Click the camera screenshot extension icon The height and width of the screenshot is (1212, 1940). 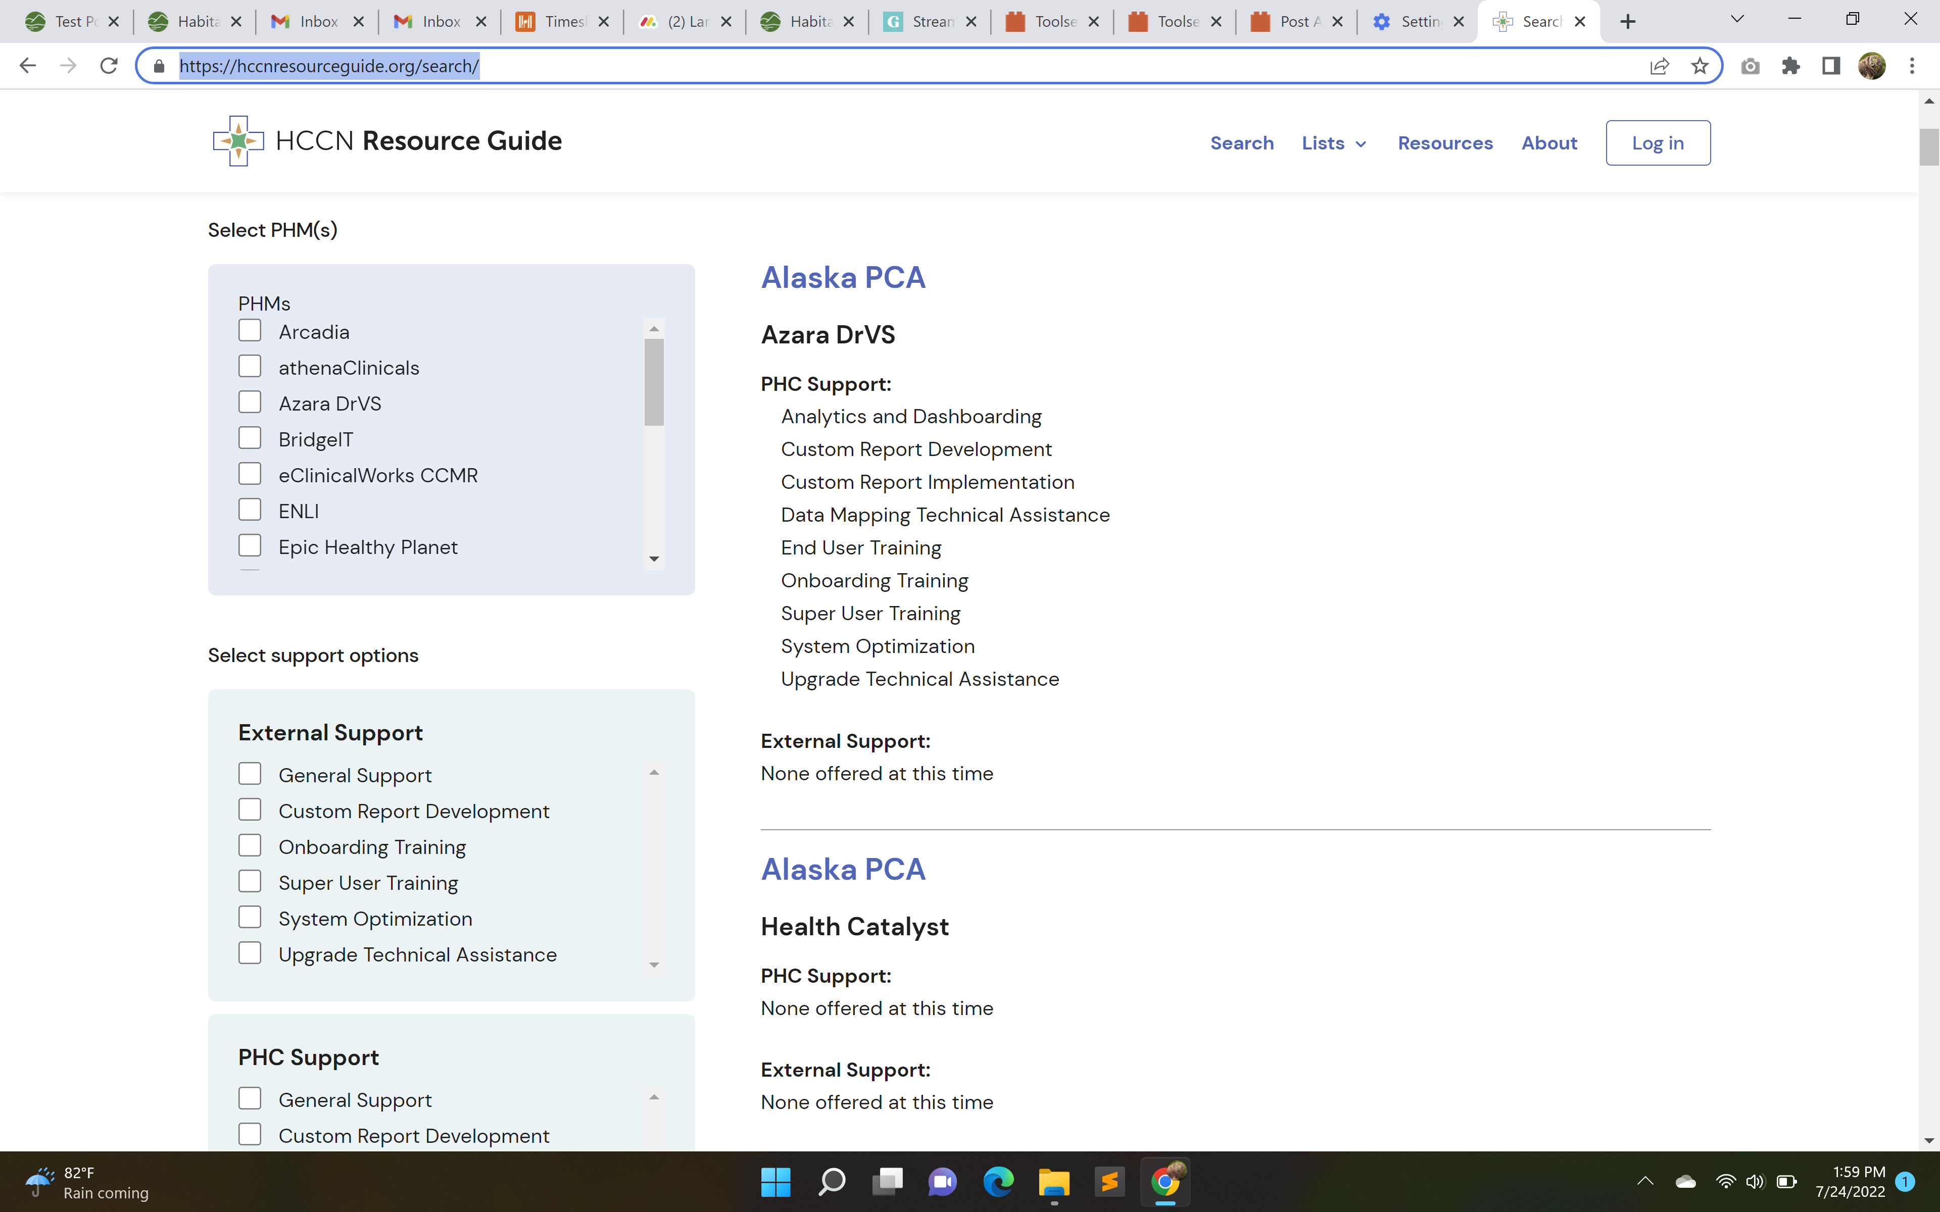point(1750,66)
